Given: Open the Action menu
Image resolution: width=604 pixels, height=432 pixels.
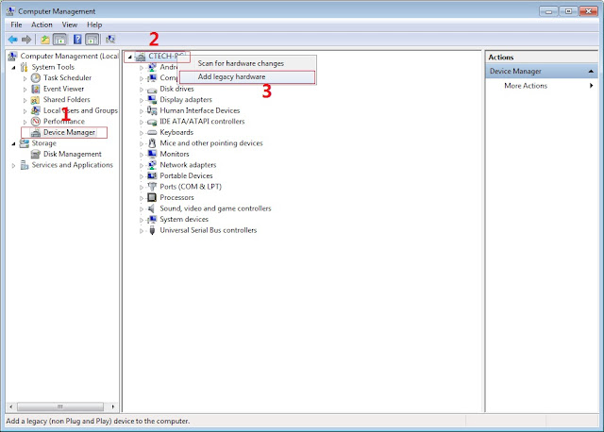Looking at the screenshot, I should [42, 25].
